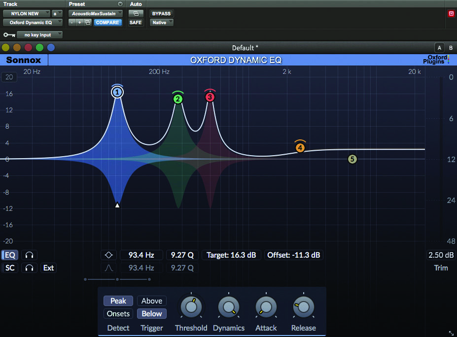The height and width of the screenshot is (337, 457).
Task: Toggle the SC sidechain button
Action: [10, 268]
